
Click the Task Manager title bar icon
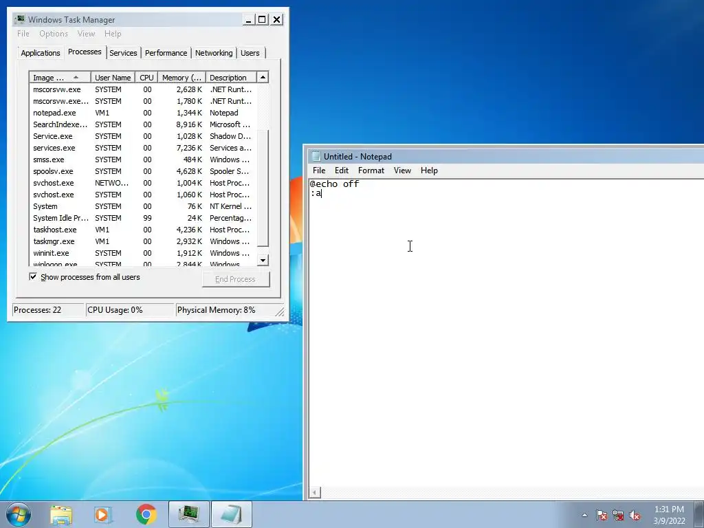[20, 19]
